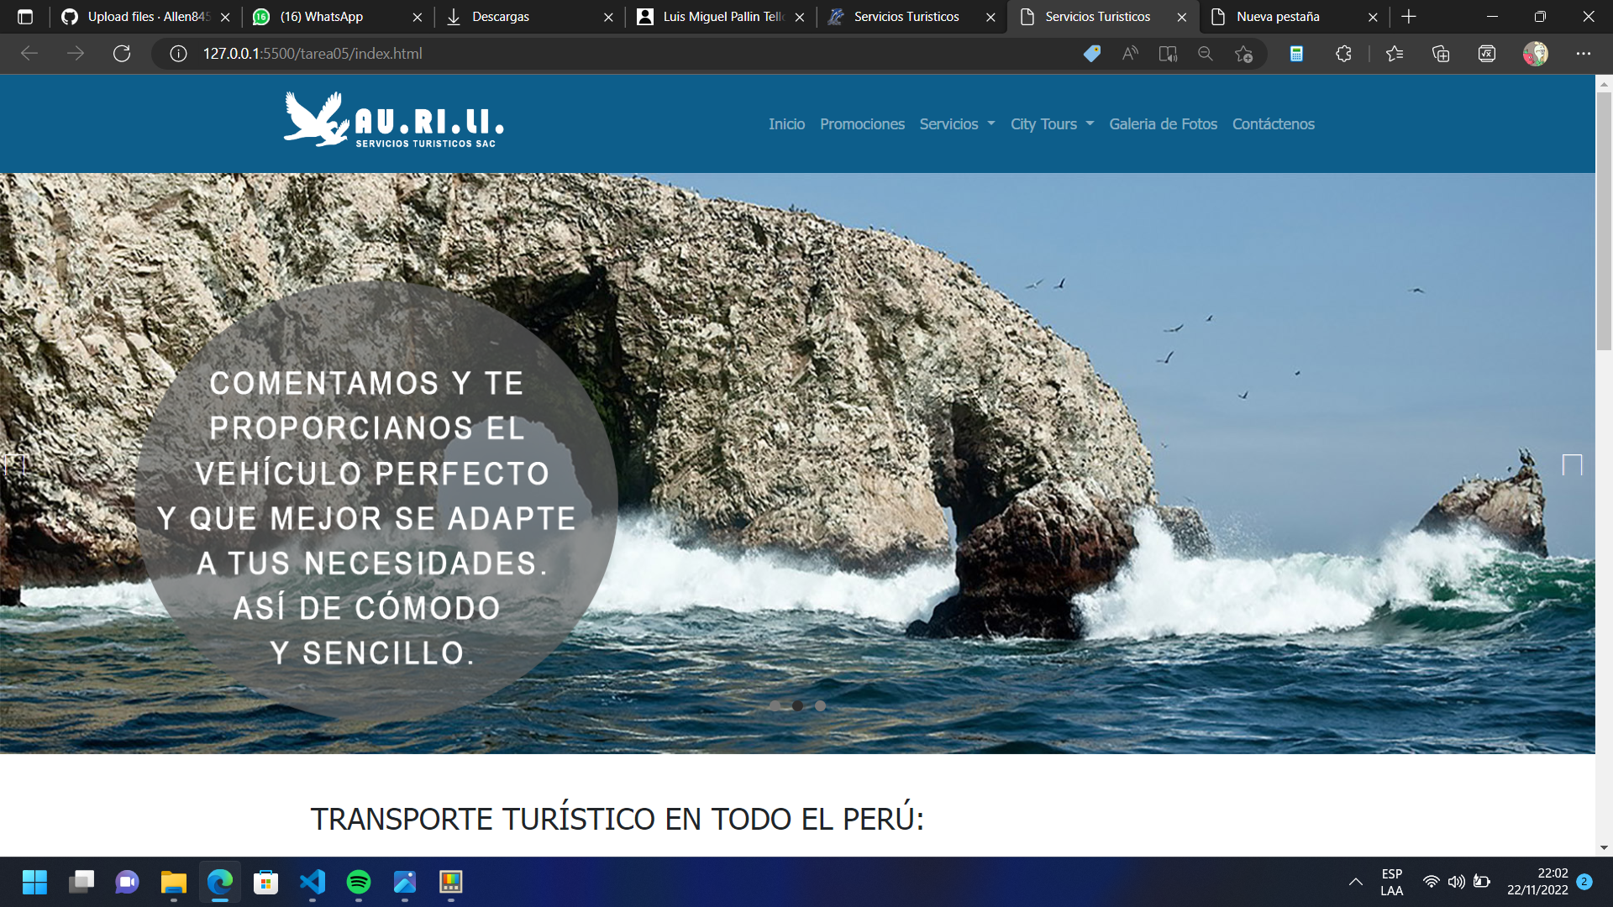Open the browser profile avatar
This screenshot has width=1613, height=907.
coord(1536,54)
